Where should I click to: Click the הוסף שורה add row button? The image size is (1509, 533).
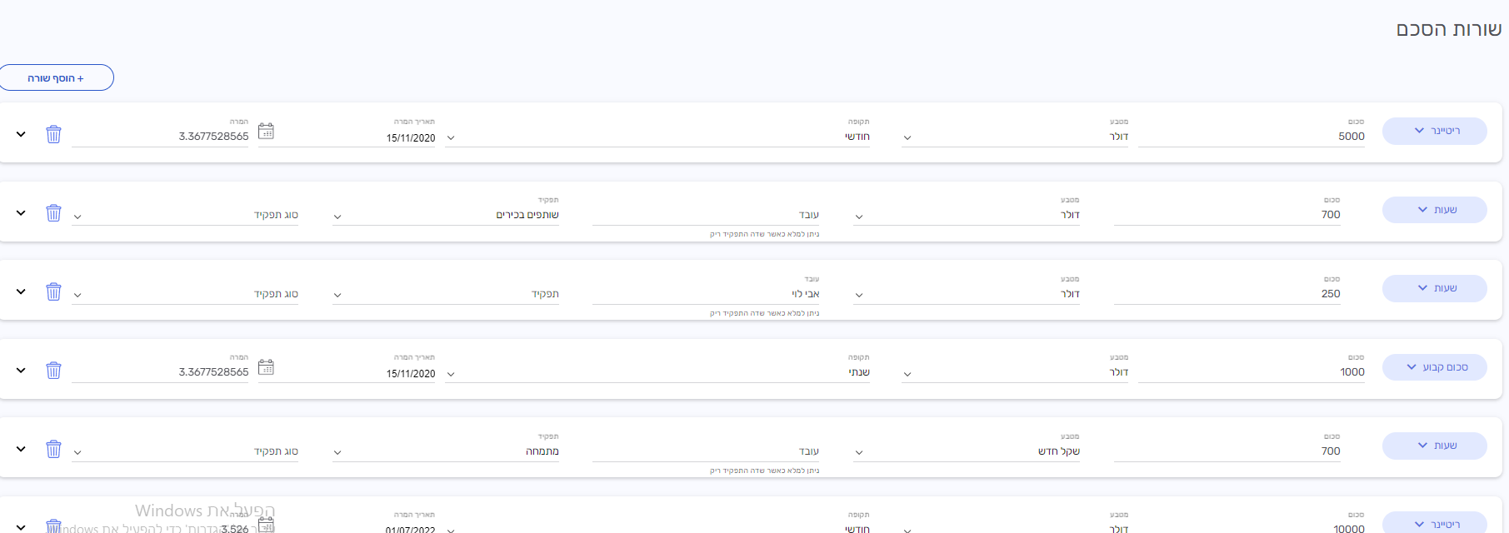click(56, 77)
